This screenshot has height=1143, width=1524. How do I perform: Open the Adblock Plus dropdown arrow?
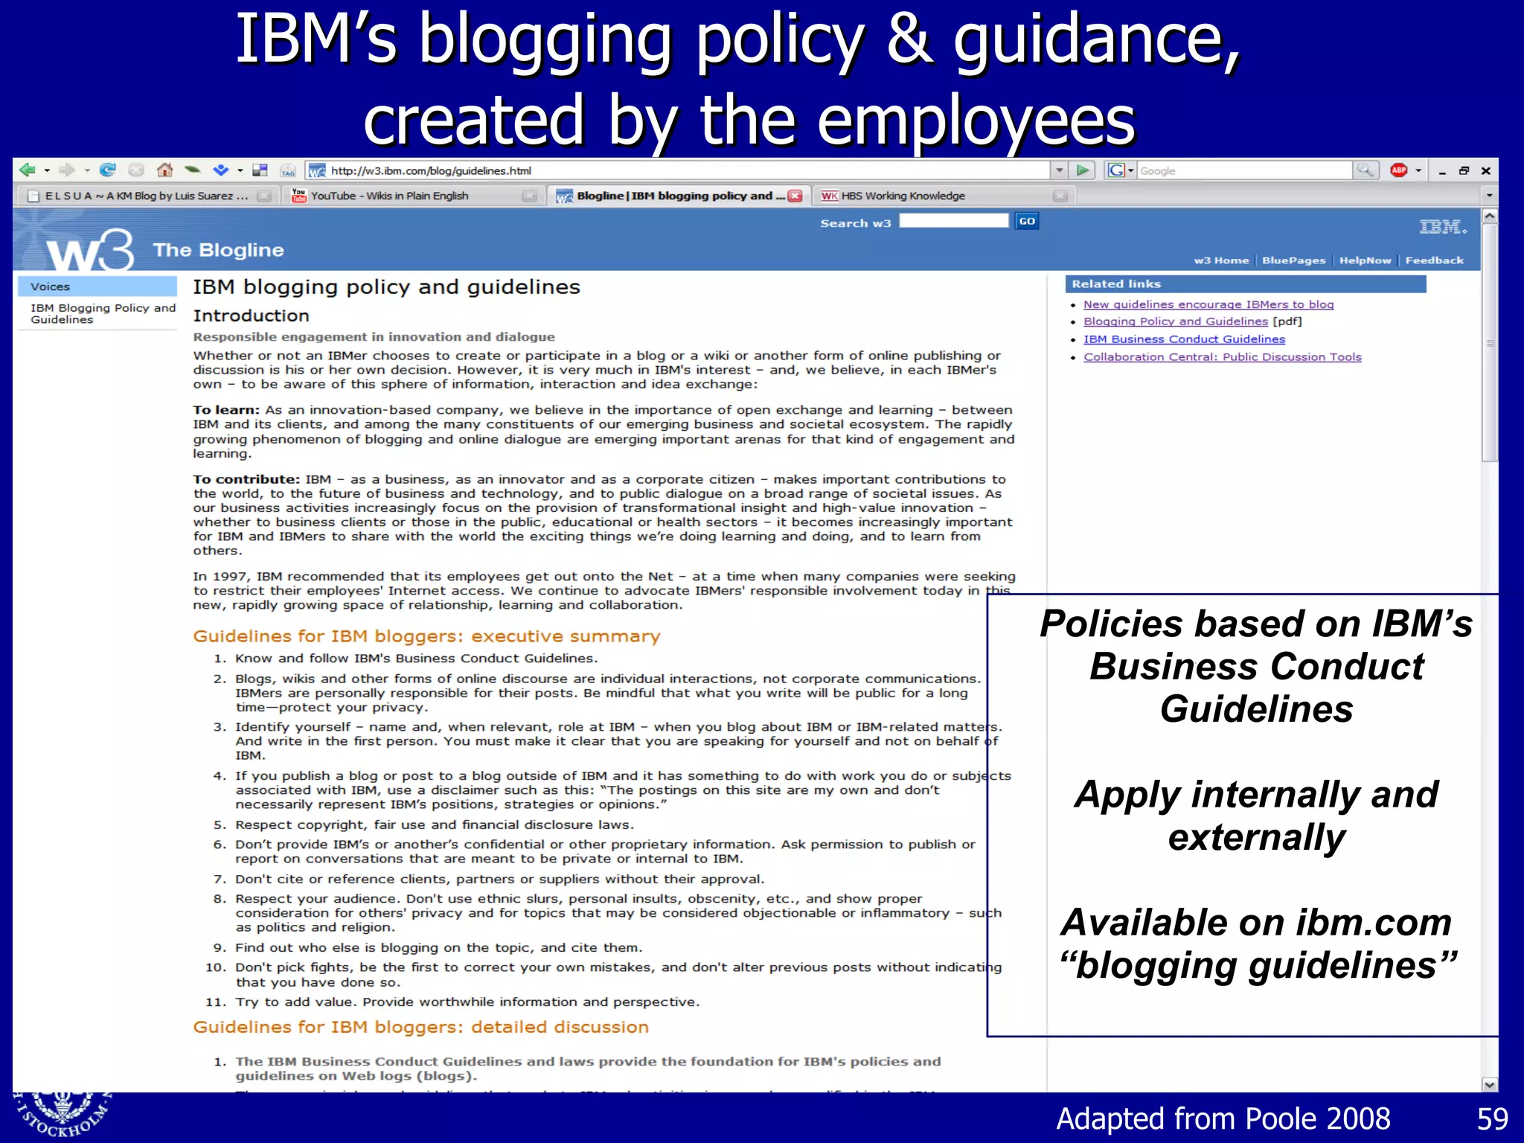click(1418, 170)
